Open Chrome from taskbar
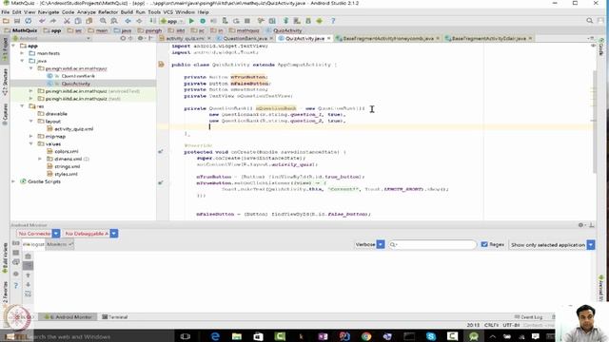Viewport: 609px width, 342px height. tap(365, 336)
